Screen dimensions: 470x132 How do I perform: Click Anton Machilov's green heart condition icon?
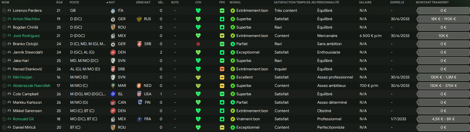[x=198, y=19]
